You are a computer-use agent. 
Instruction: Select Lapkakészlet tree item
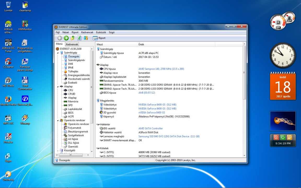point(75,109)
